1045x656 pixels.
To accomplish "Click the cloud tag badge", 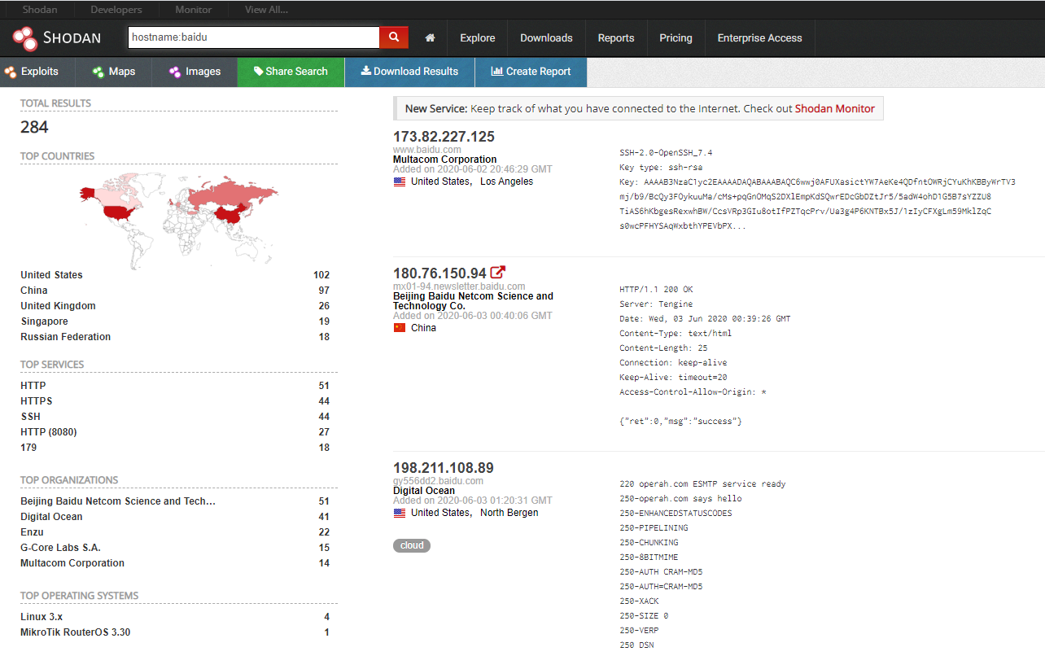I will coord(412,545).
